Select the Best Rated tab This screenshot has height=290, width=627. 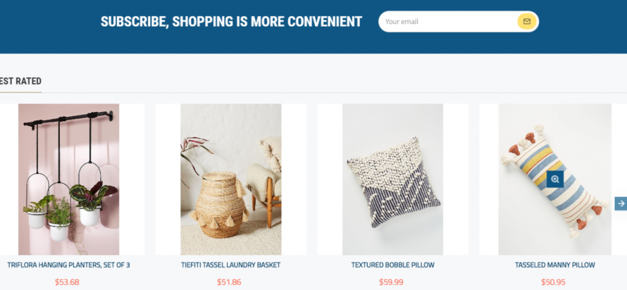(20, 81)
